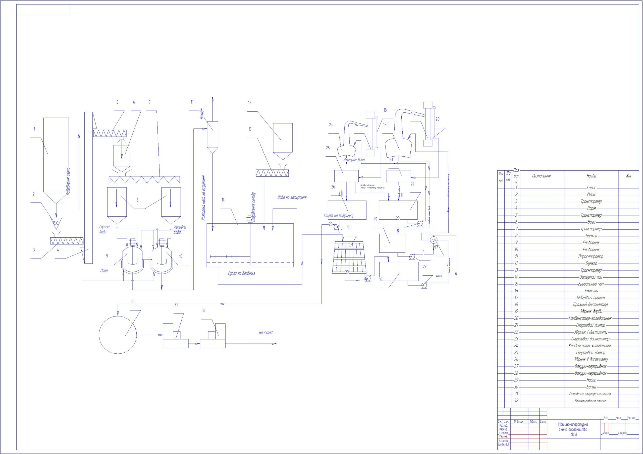Click the 'Лютерна вода' label
Viewport: 643px width, 454px height.
(x=354, y=160)
